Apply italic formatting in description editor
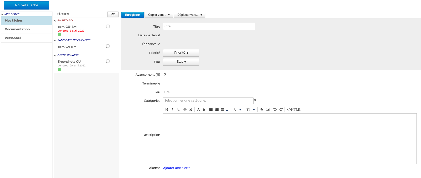 tap(172, 110)
